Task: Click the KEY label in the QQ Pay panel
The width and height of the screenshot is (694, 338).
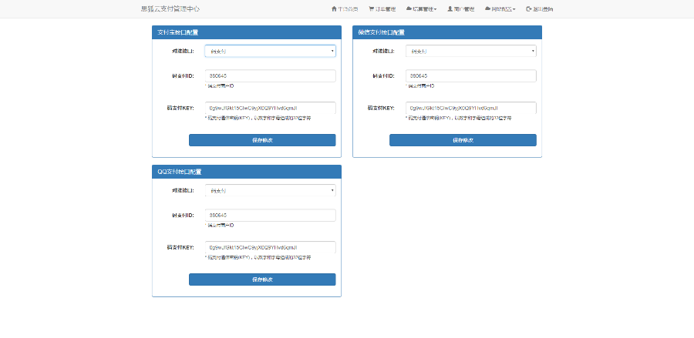Action: (180, 247)
